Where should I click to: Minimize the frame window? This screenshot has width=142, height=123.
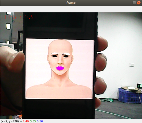134,3
